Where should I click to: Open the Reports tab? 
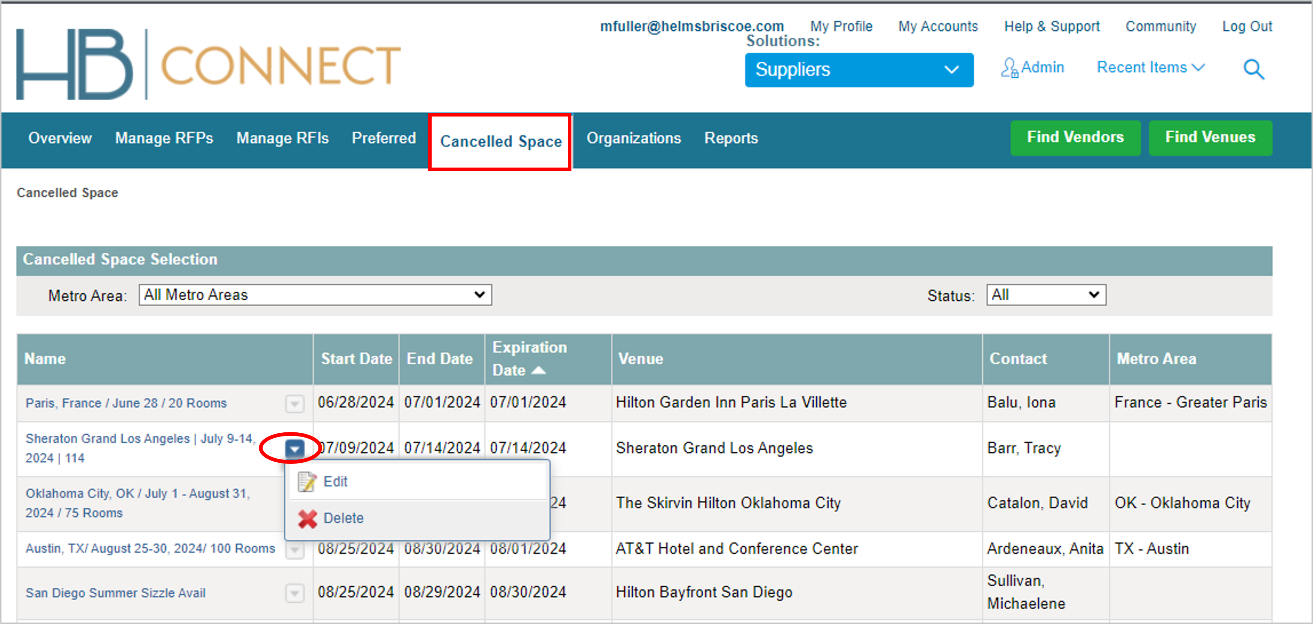coord(730,138)
